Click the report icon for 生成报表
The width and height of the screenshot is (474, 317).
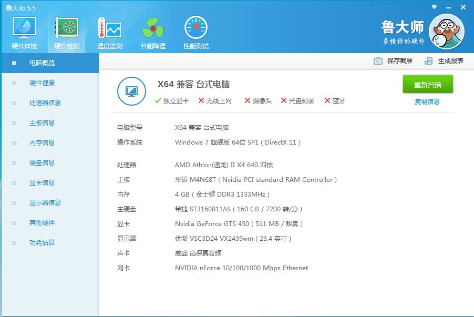[x=428, y=61]
